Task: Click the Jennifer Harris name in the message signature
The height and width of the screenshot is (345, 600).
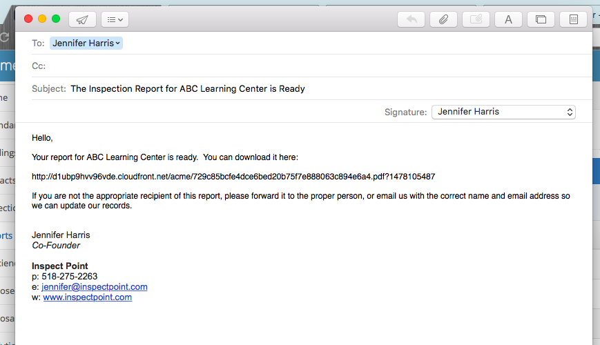Action: pyautogui.click(x=61, y=235)
